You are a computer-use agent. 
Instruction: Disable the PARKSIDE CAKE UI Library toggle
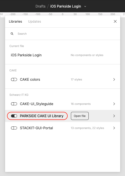click(14, 116)
